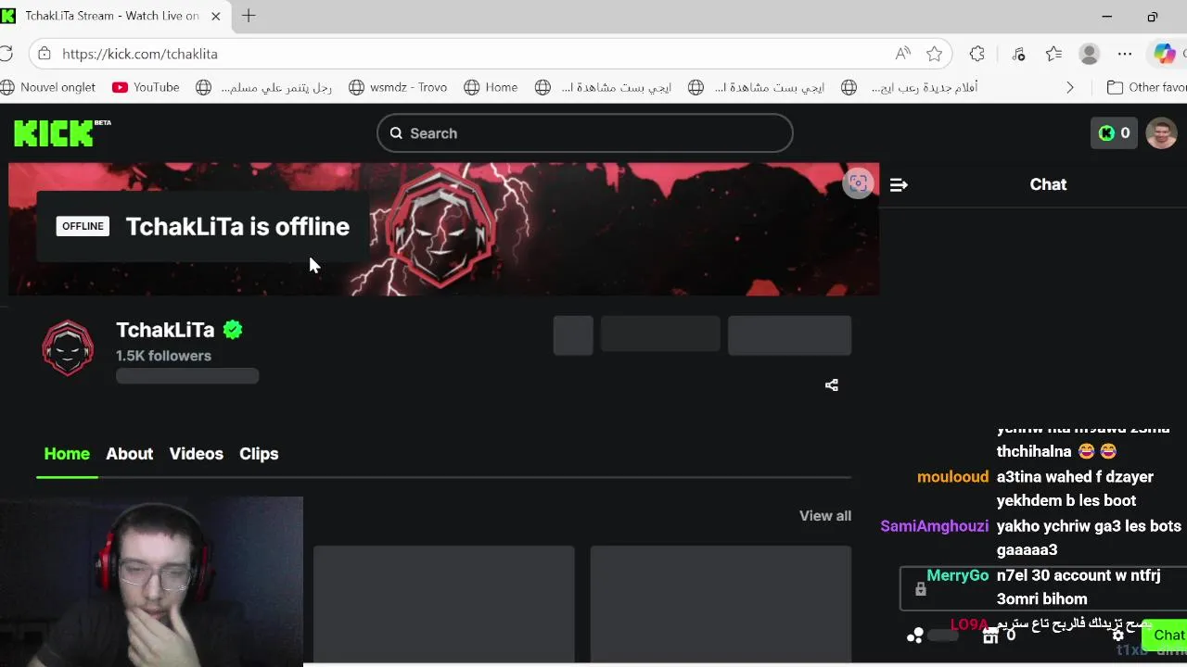1187x667 pixels.
Task: Open the Home bookmark
Action: (x=491, y=87)
